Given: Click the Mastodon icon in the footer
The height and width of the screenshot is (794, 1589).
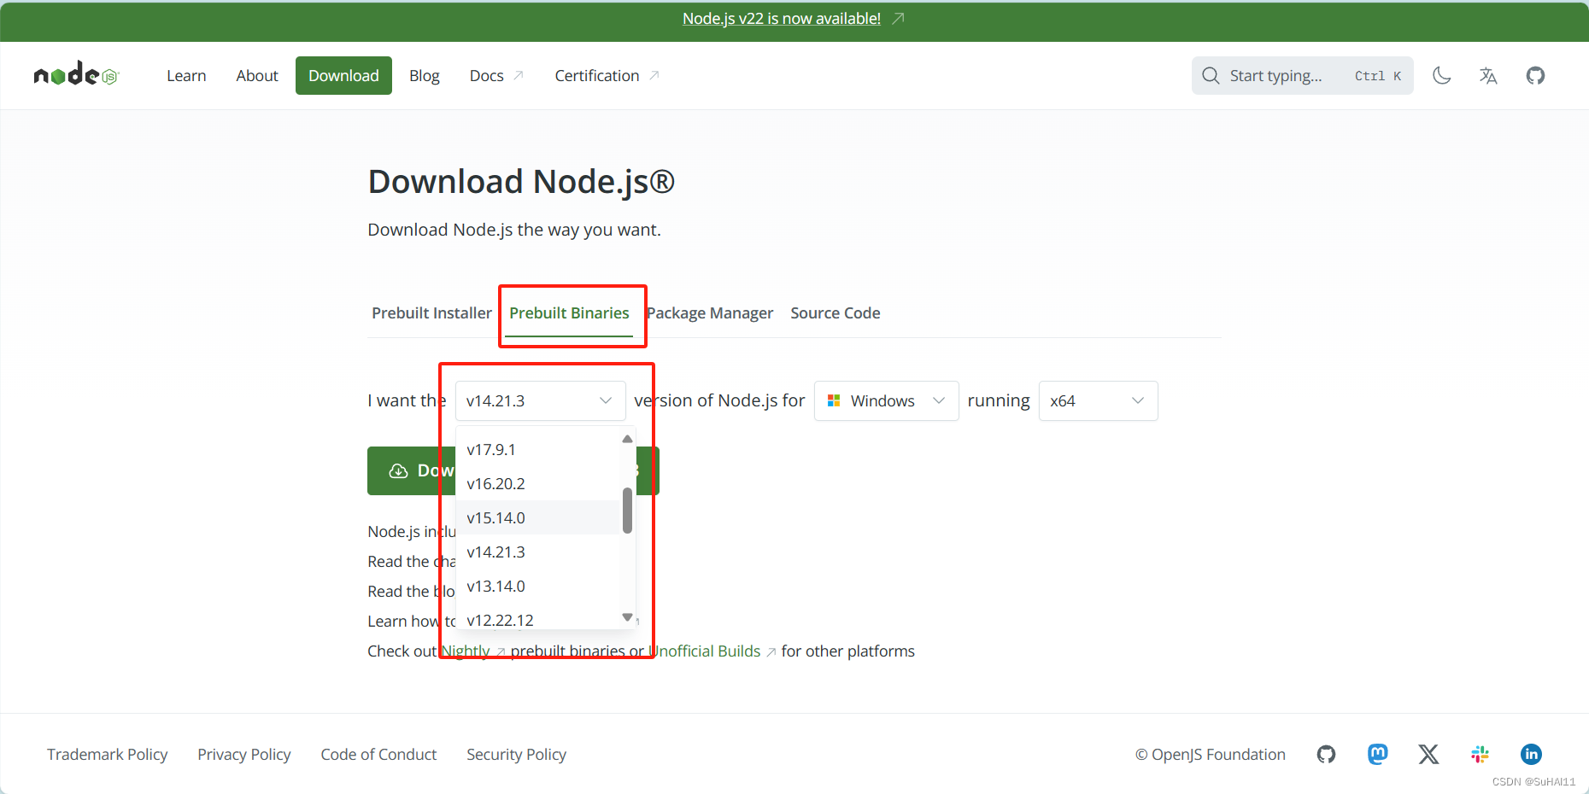Looking at the screenshot, I should tap(1377, 754).
